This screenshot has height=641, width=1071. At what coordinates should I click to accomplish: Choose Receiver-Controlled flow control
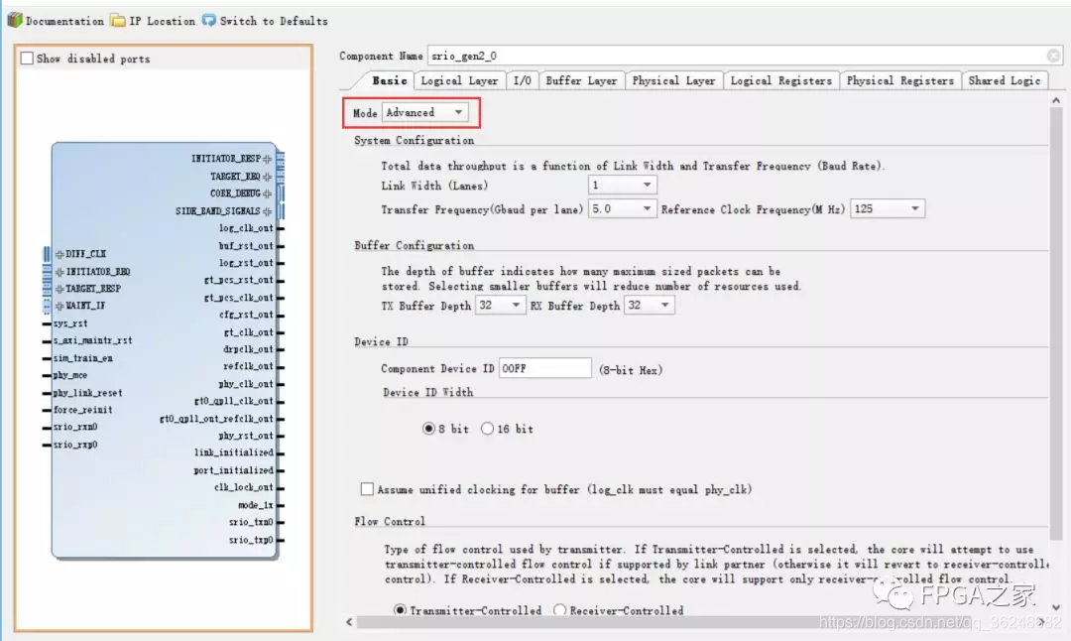coord(560,609)
